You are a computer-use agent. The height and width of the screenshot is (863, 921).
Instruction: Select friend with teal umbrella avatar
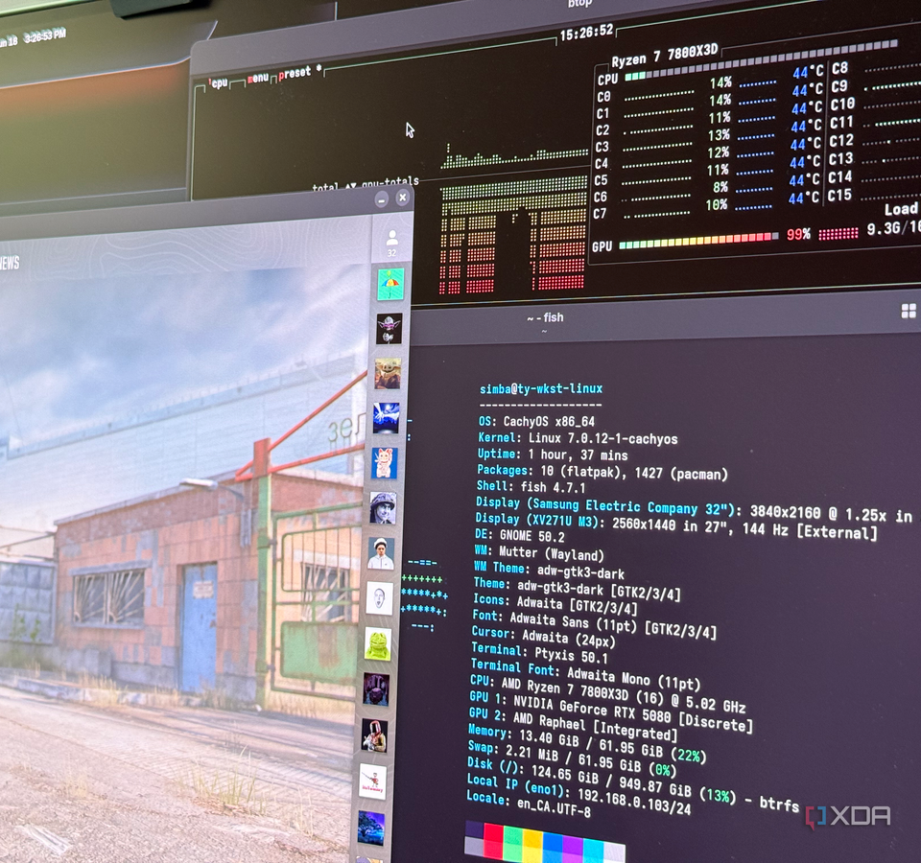click(390, 284)
